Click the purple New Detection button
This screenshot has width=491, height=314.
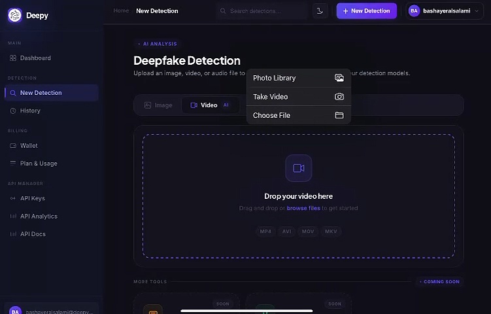(x=366, y=11)
